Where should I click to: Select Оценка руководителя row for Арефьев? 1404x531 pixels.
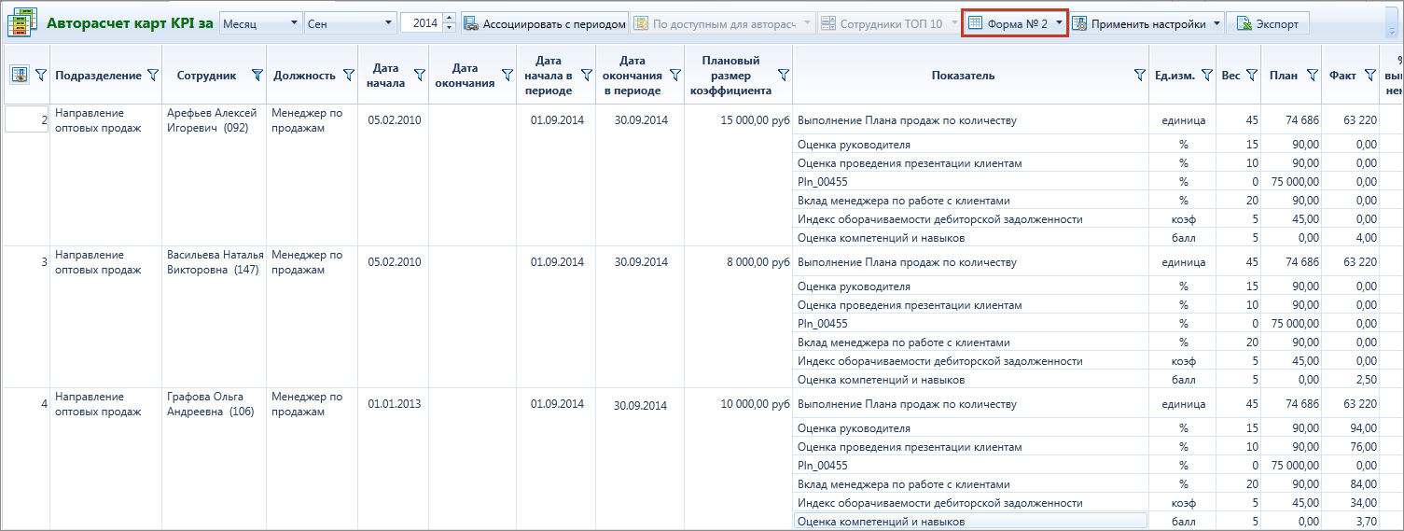(971, 145)
